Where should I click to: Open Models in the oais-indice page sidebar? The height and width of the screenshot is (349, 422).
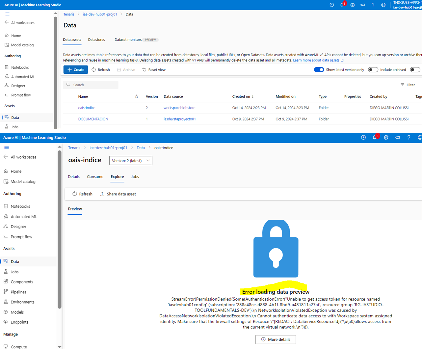pos(17,312)
